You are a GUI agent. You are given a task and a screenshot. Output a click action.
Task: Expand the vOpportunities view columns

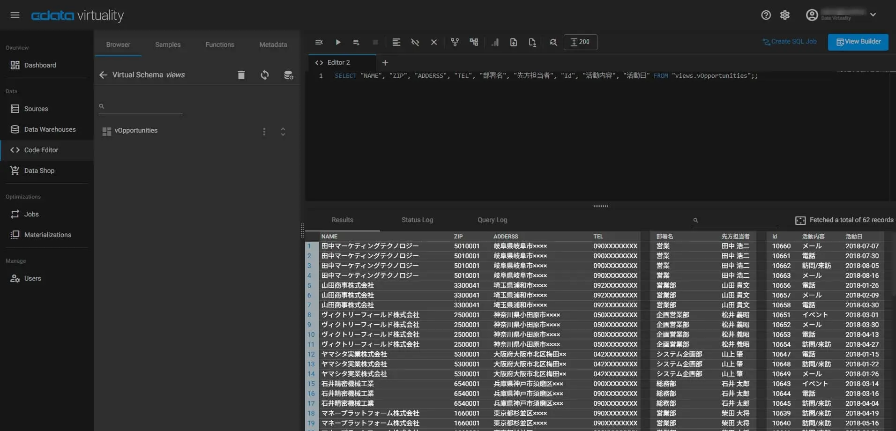tap(283, 132)
